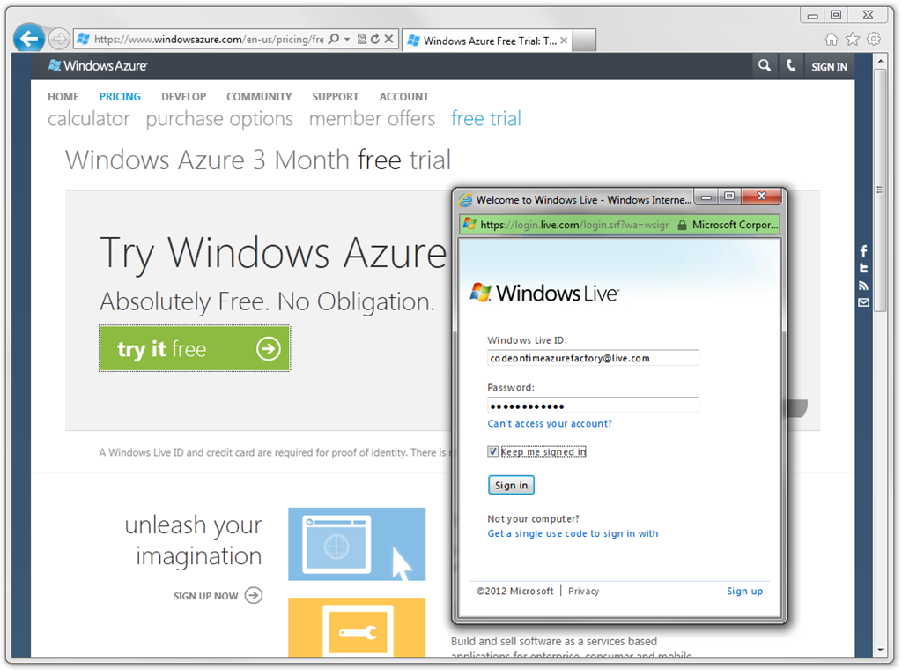
Task: Click the browser back arrow button
Action: [x=29, y=39]
